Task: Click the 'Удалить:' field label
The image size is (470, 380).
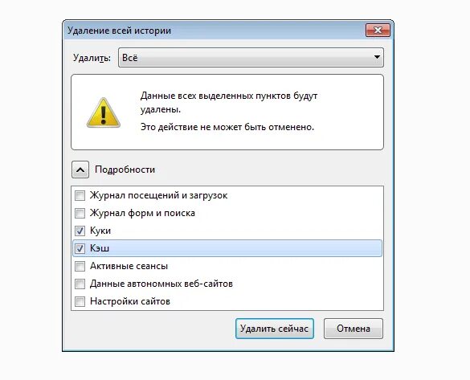Action: pyautogui.click(x=92, y=58)
